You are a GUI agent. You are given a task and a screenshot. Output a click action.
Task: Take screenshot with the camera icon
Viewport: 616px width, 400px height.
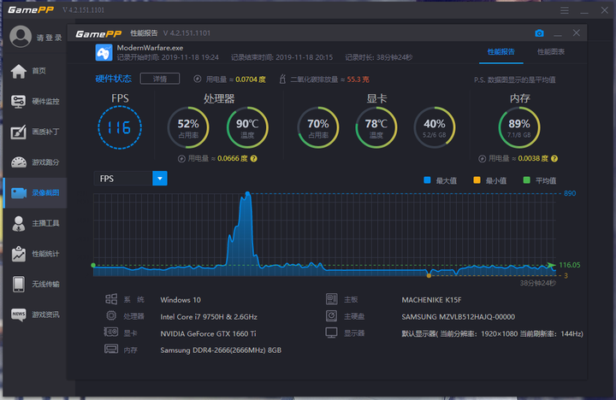[539, 33]
